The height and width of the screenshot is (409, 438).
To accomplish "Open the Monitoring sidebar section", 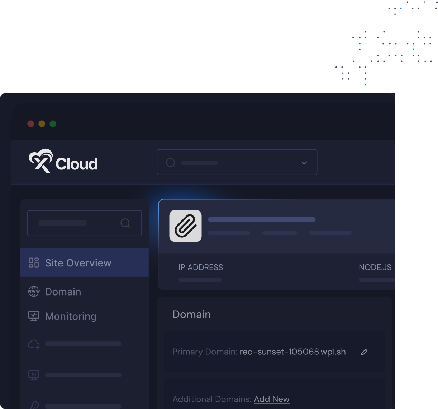I will 71,316.
